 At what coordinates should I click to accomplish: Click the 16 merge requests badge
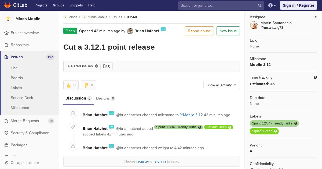(x=51, y=121)
